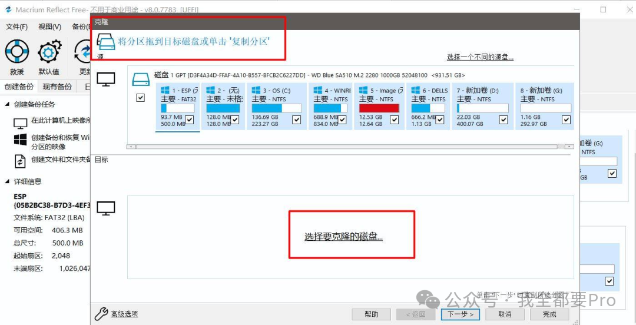636x325 pixels.
Task: Click the Windows logo on partition 3 OS (C:)
Action: (x=256, y=91)
